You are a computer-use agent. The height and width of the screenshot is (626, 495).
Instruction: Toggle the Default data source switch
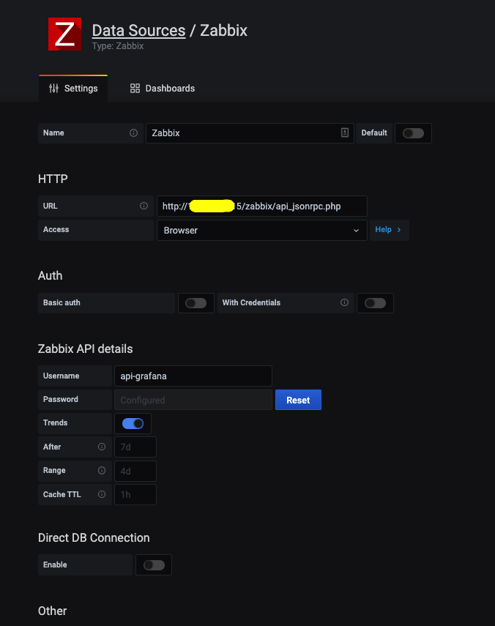(x=413, y=133)
